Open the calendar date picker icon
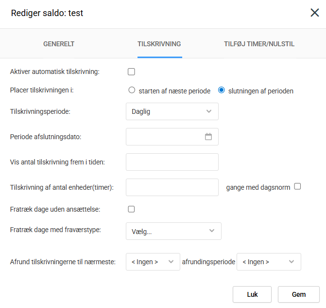The width and height of the screenshot is (326, 308). coord(208,137)
